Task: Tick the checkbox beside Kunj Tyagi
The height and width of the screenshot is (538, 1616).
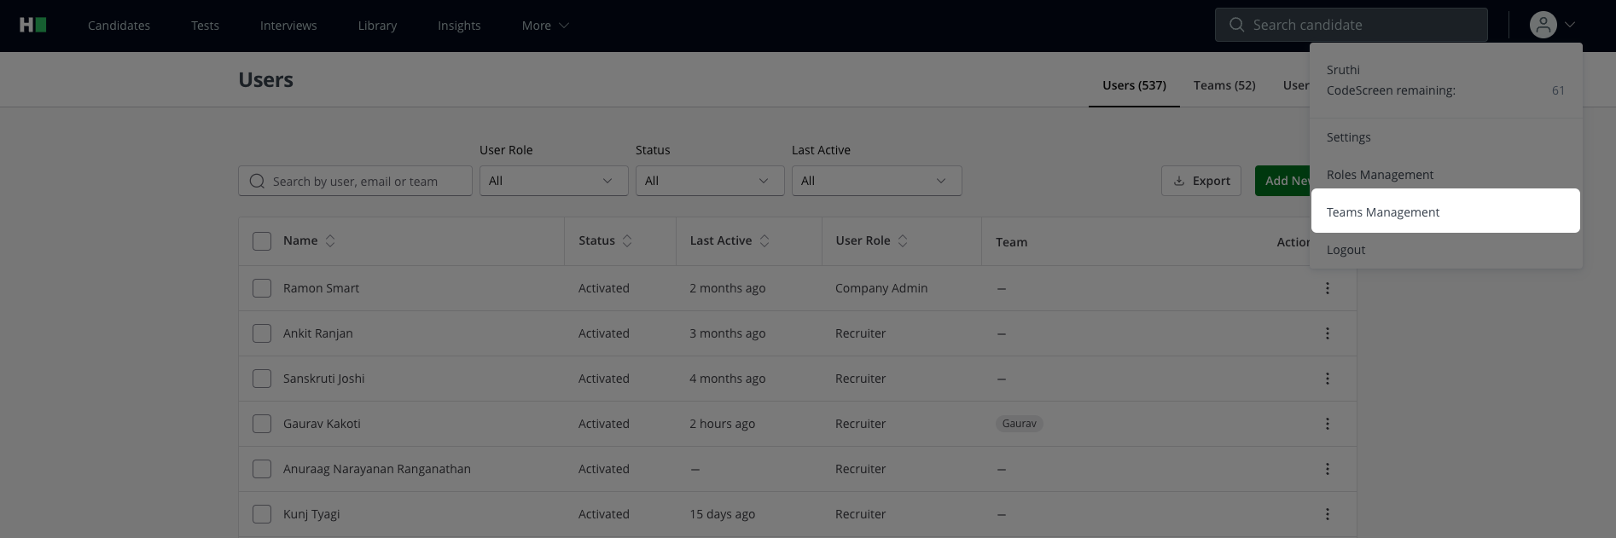Action: [262, 514]
